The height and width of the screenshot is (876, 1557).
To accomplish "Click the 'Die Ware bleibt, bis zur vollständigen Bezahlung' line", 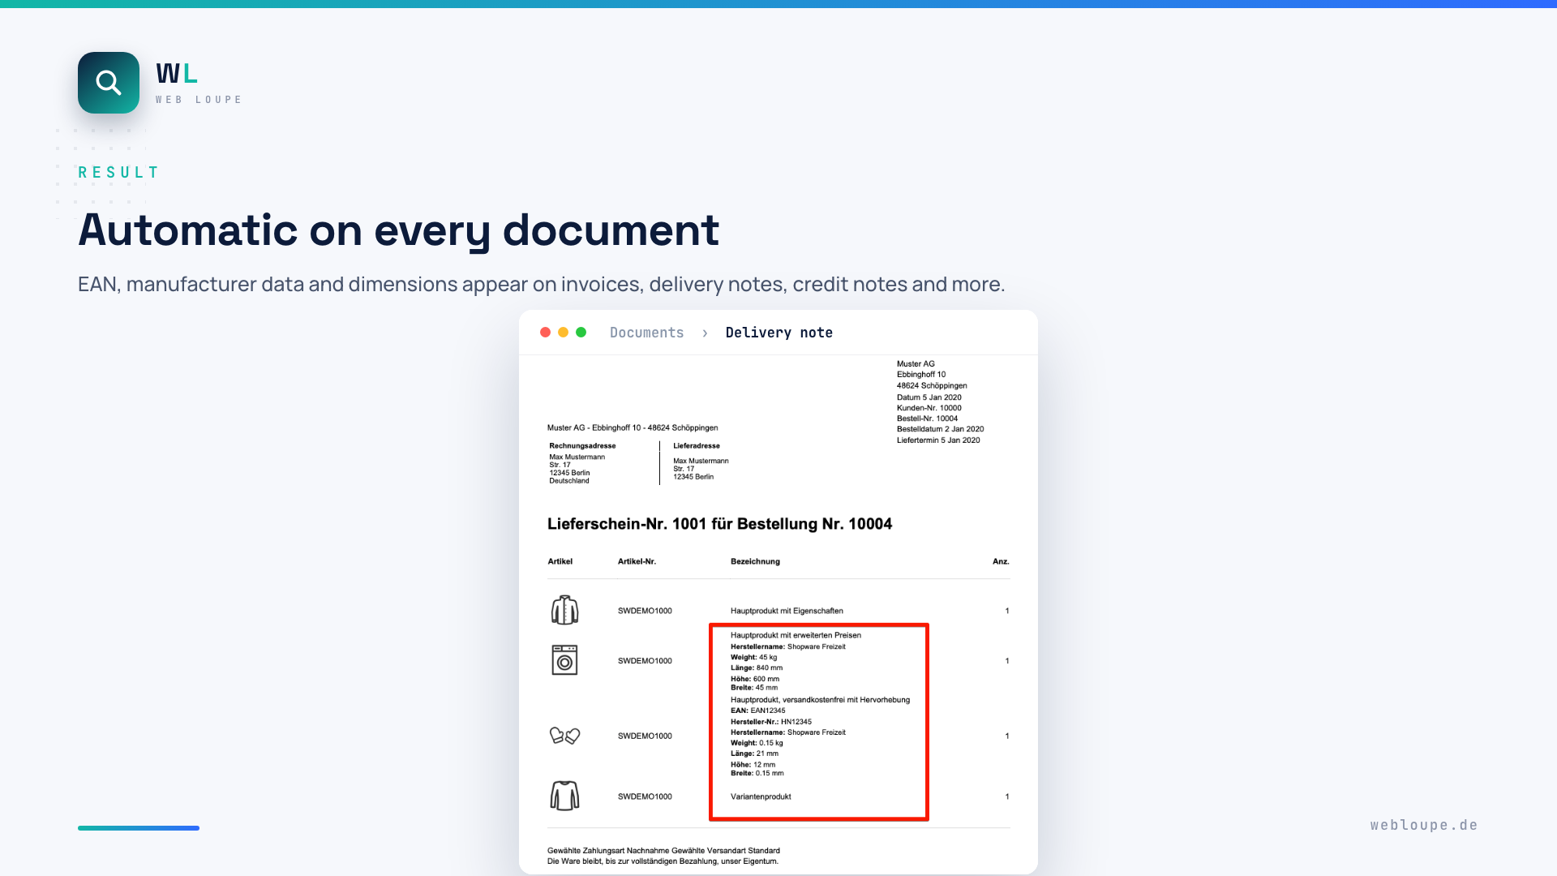I will (663, 861).
